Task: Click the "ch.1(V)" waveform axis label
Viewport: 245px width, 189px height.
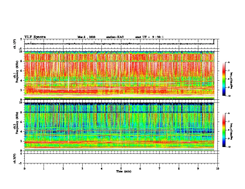Action: click(15, 44)
